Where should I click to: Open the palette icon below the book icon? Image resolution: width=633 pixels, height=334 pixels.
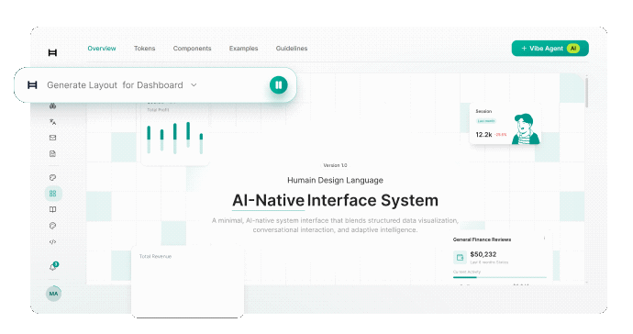coord(52,226)
